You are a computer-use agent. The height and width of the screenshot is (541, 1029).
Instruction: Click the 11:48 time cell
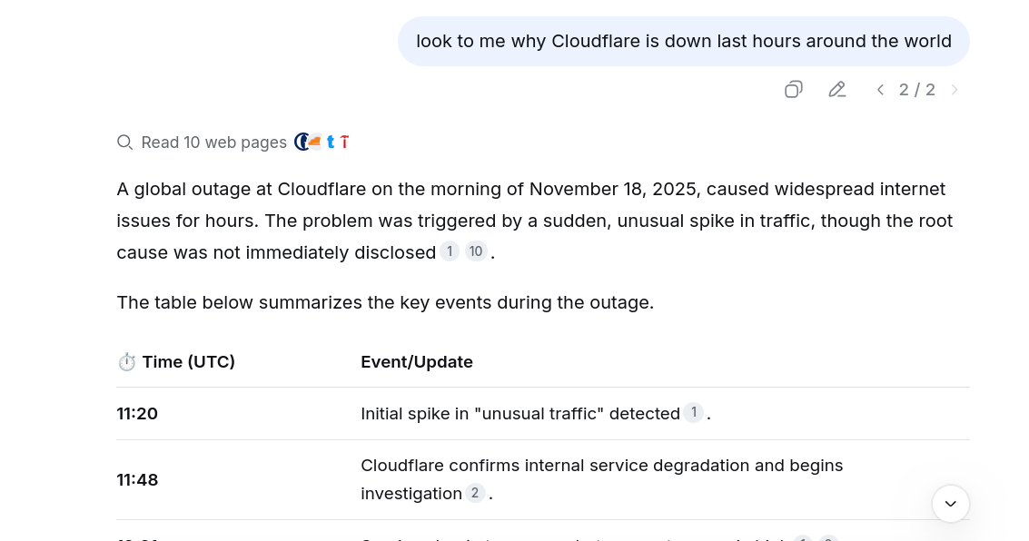point(137,480)
